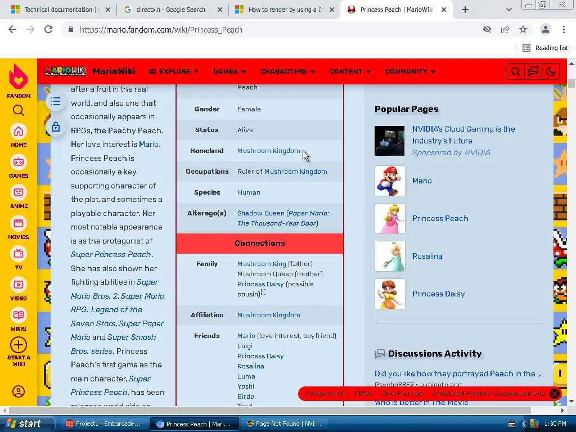
Task: Open a new browser tab
Action: (465, 10)
